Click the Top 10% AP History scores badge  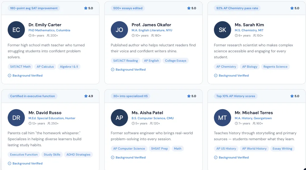coord(235,96)
